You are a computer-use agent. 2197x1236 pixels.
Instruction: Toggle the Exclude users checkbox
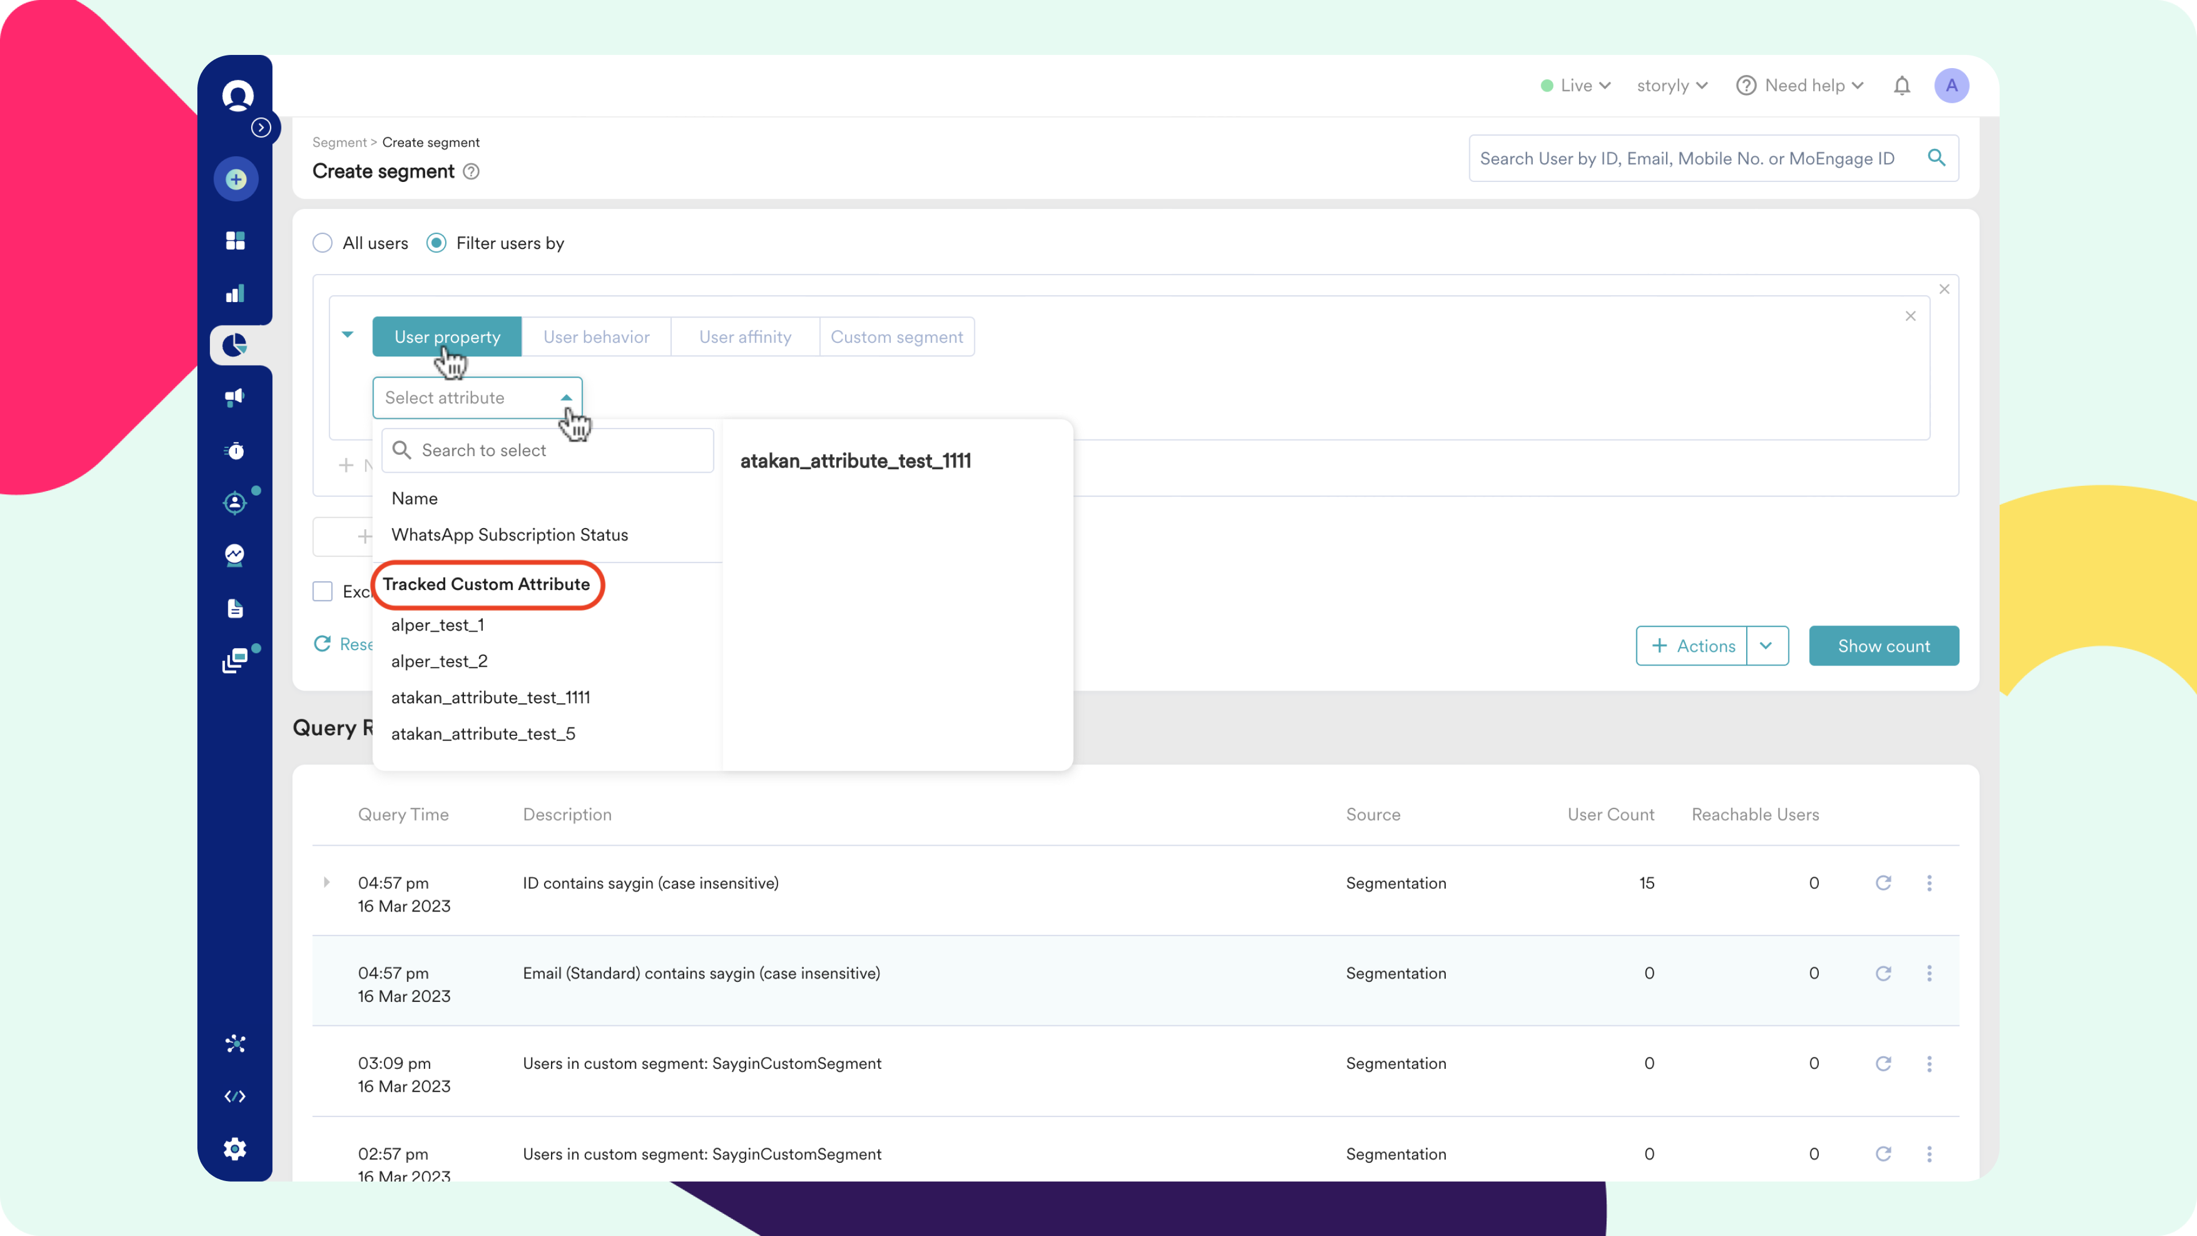coord(322,591)
